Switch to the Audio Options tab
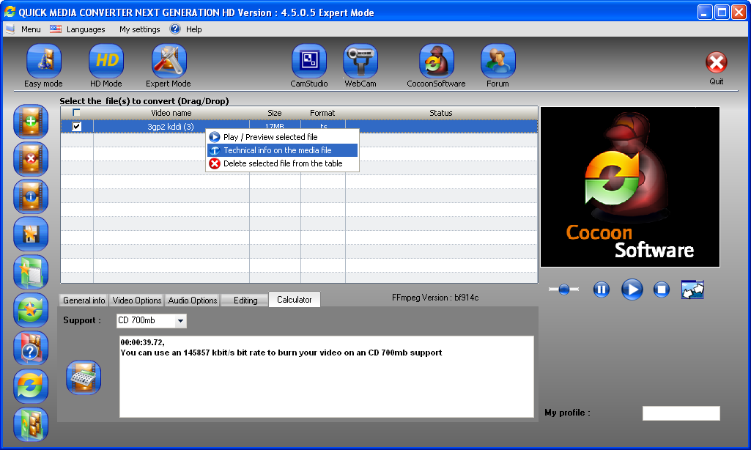Image resolution: width=751 pixels, height=450 pixels. click(193, 300)
